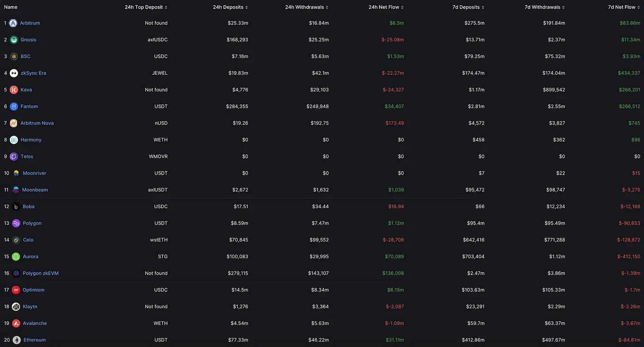Click the Gnosis chain logo icon

[x=14, y=40]
